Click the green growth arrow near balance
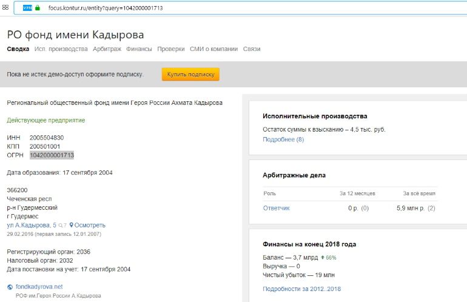 click(322, 257)
